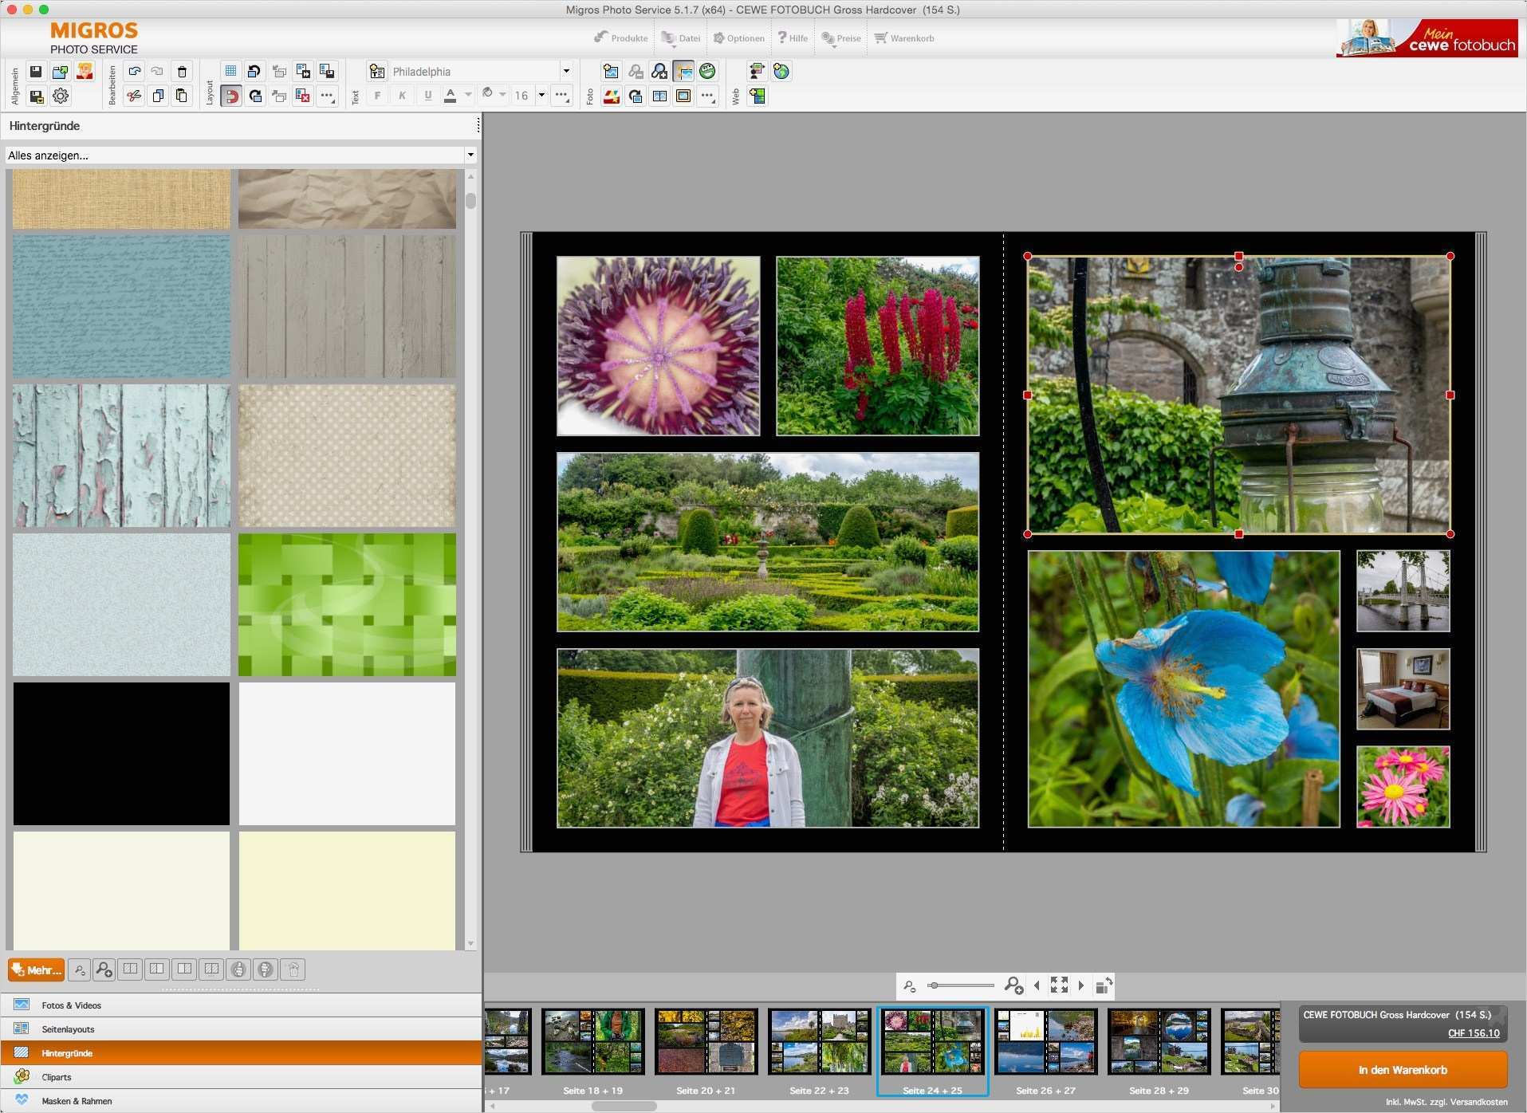
Task: Select the green woven background swatch
Action: [x=347, y=605]
